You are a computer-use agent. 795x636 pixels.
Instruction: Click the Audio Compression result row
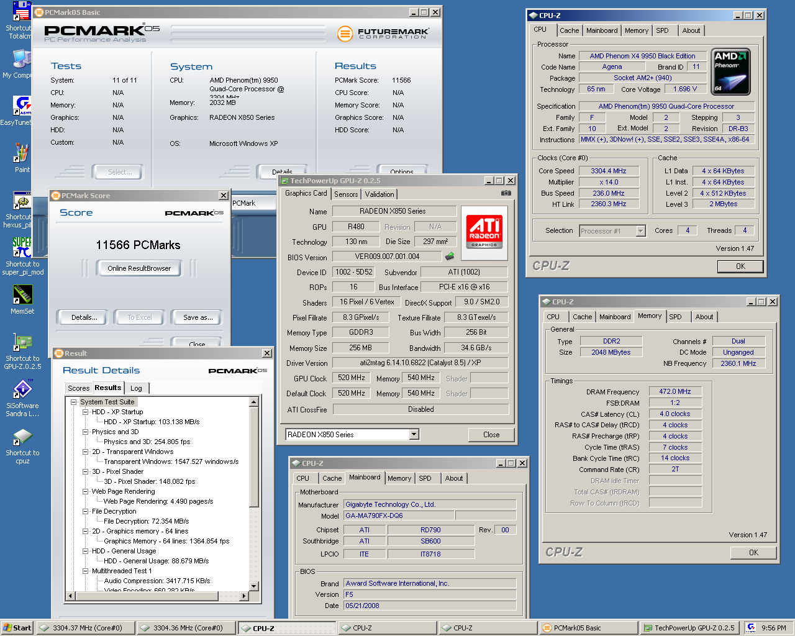(x=157, y=581)
